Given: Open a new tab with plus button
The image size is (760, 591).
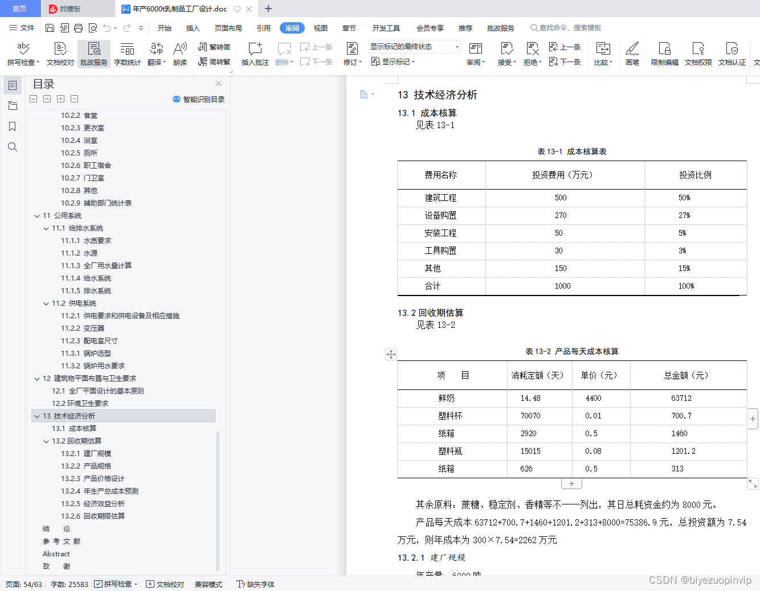Looking at the screenshot, I should [268, 9].
